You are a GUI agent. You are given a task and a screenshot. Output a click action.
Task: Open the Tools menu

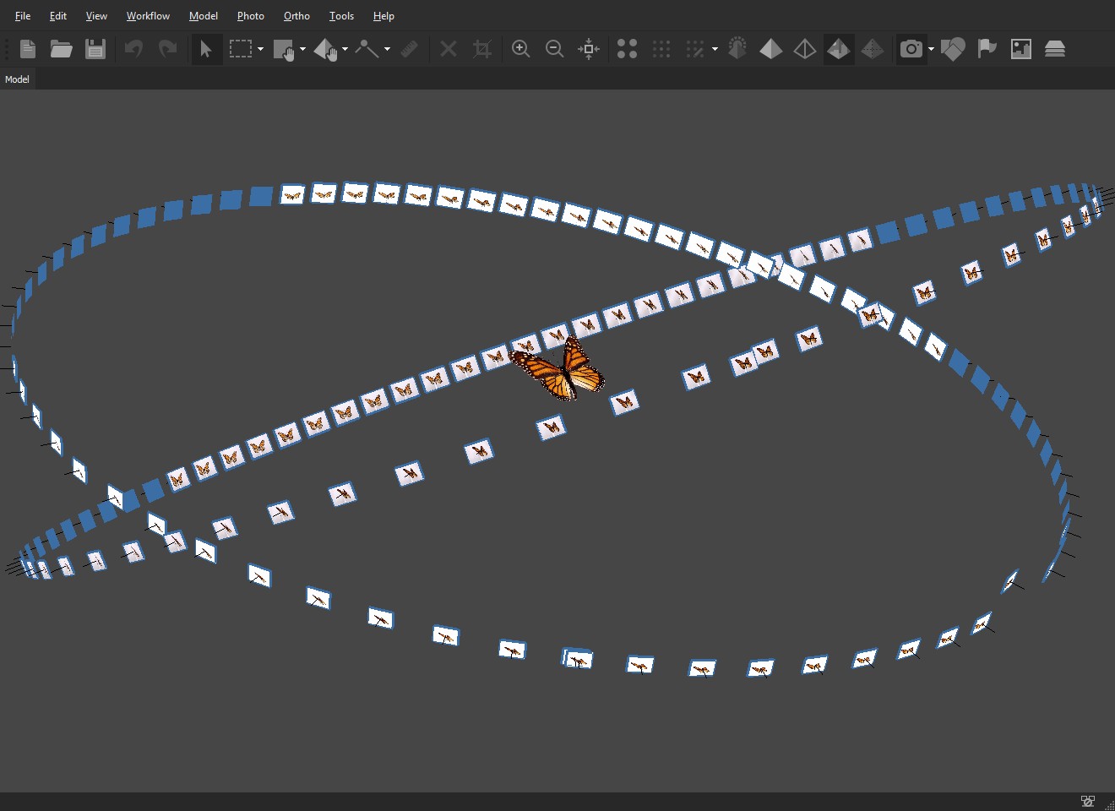[x=341, y=16]
